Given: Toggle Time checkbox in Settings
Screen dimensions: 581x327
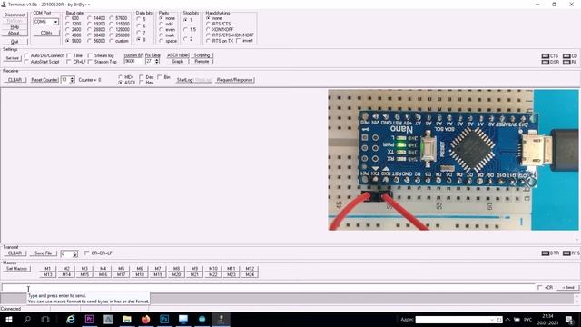Looking at the screenshot, I should tap(69, 55).
